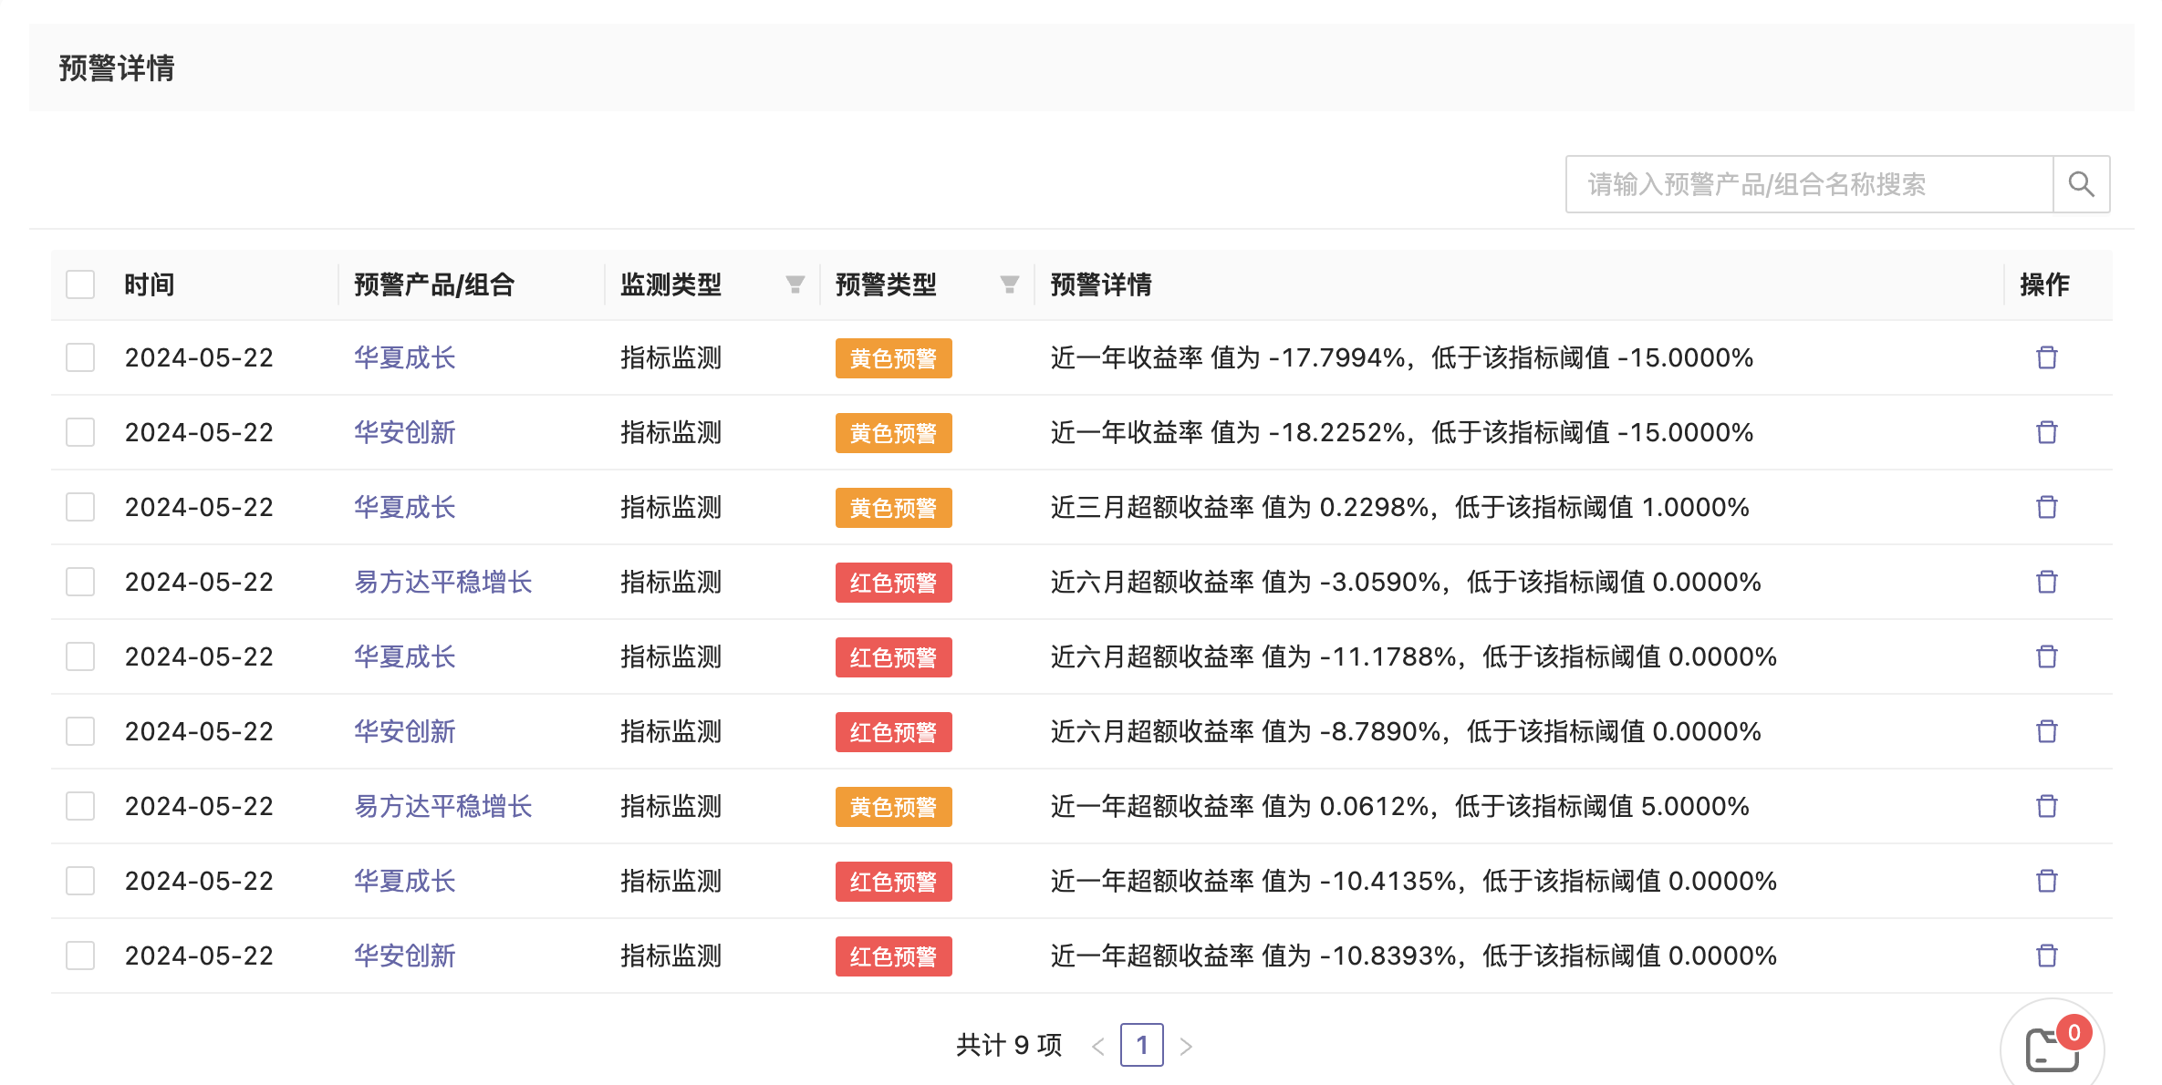Delete the 0.0612% alert row
Image resolution: width=2162 pixels, height=1085 pixels.
[2046, 806]
